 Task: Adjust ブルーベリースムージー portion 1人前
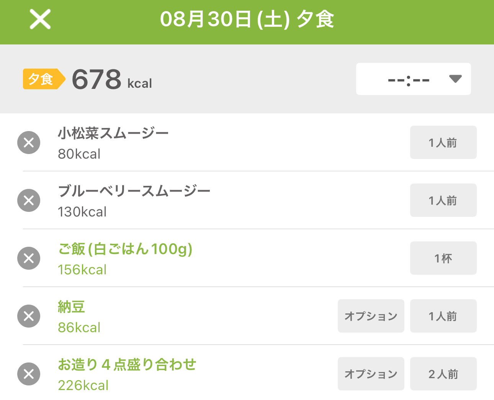coord(443,200)
